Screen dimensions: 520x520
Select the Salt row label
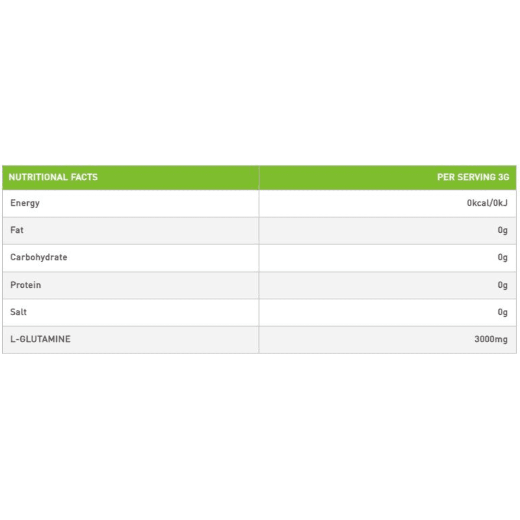(18, 312)
